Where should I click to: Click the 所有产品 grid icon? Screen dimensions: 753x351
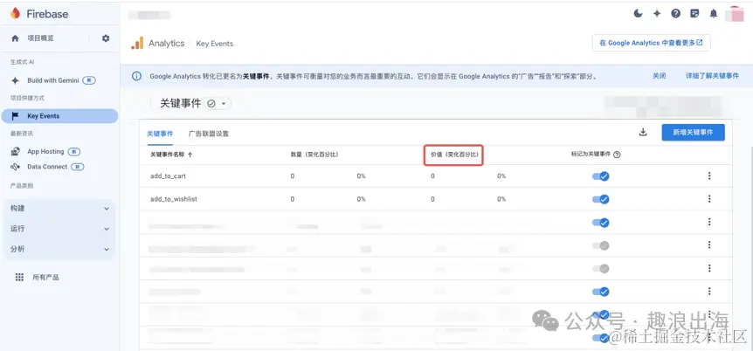pos(20,277)
